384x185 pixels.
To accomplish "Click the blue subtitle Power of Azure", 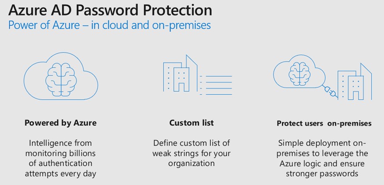I will [109, 25].
